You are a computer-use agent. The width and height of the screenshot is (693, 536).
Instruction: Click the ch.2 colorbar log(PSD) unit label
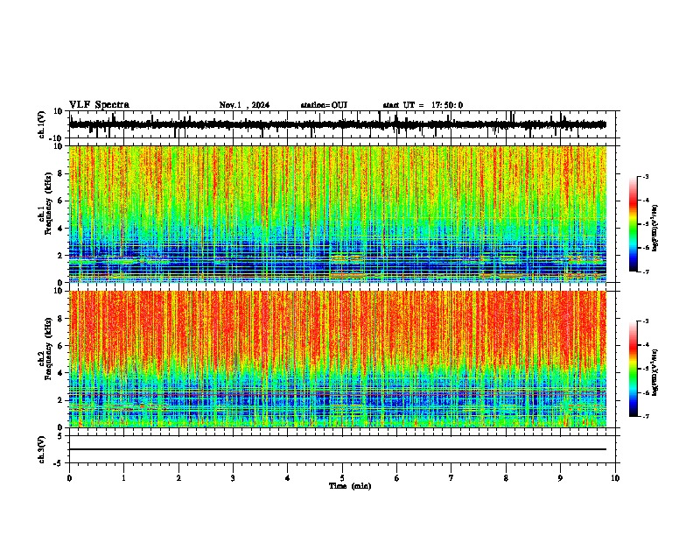click(x=655, y=372)
